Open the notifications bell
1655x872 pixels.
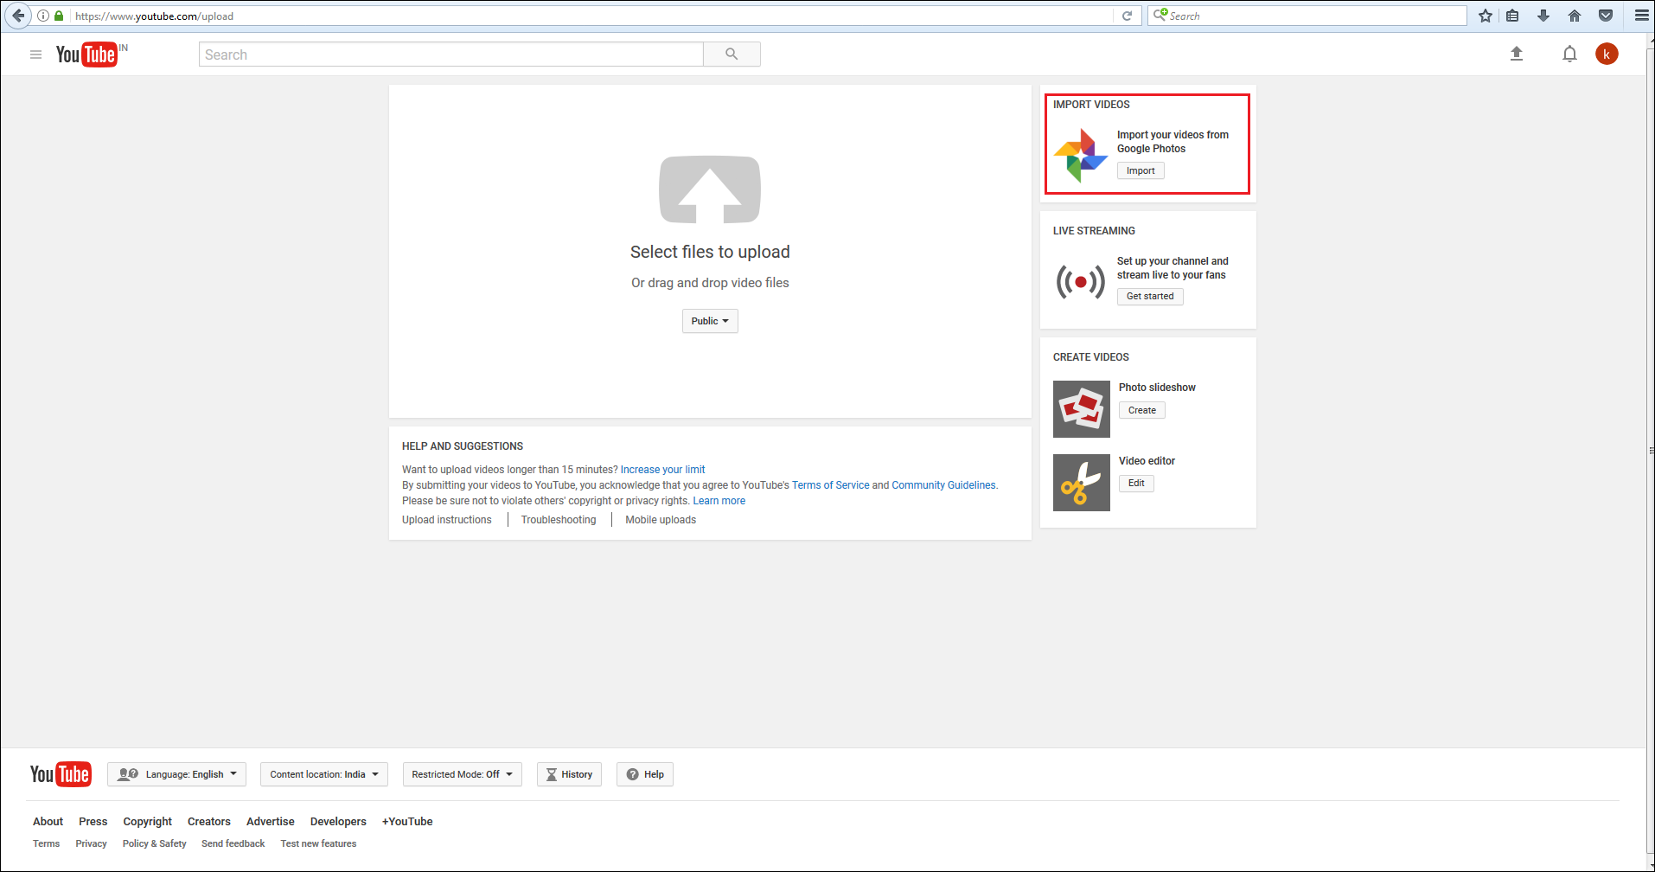(x=1569, y=54)
